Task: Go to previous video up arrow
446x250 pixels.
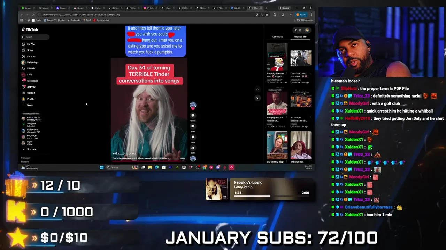Action: pyautogui.click(x=257, y=89)
